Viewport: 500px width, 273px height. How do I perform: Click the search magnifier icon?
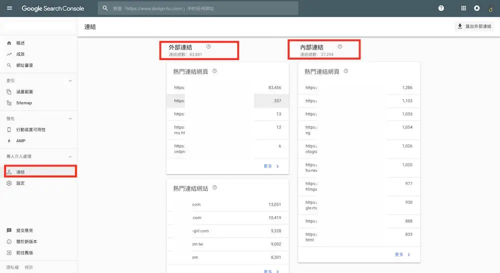click(x=105, y=8)
